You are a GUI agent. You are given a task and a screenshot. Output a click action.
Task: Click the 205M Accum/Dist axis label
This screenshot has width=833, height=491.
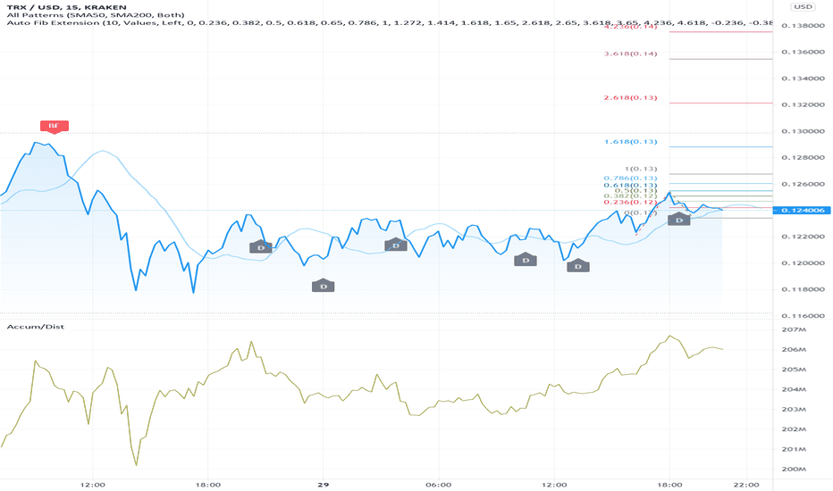794,370
